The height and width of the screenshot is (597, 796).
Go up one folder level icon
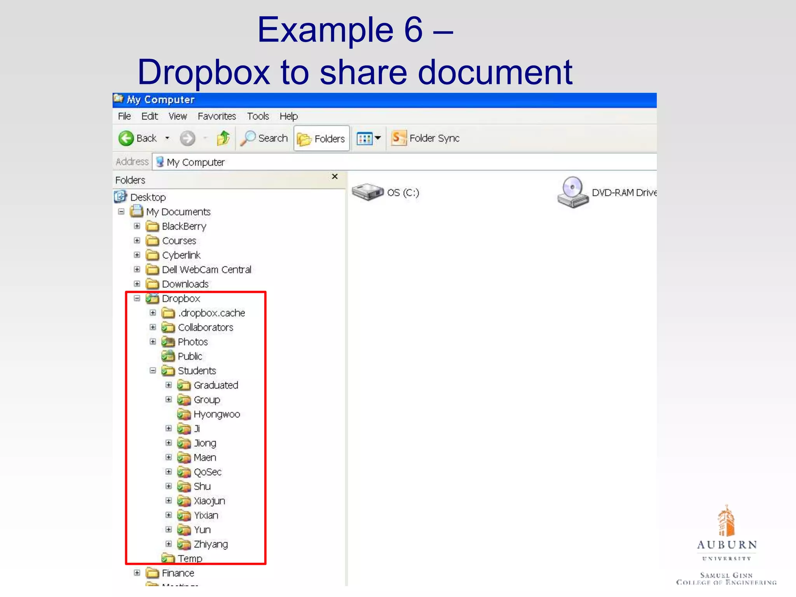223,138
